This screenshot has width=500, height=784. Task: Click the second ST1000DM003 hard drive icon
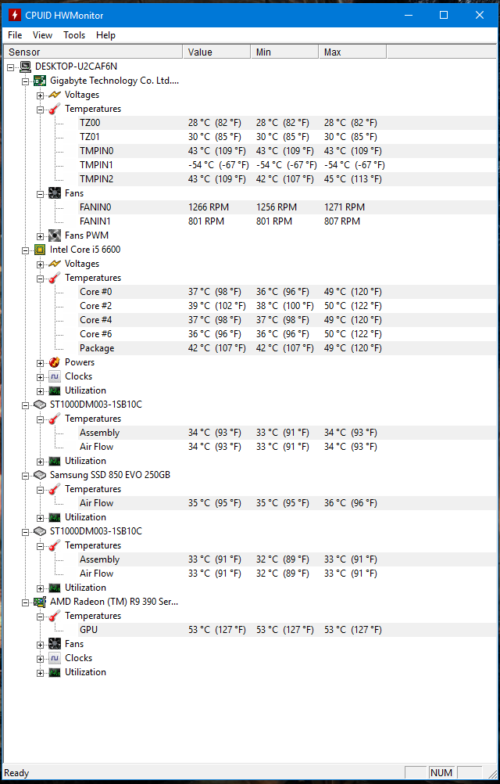(x=41, y=531)
